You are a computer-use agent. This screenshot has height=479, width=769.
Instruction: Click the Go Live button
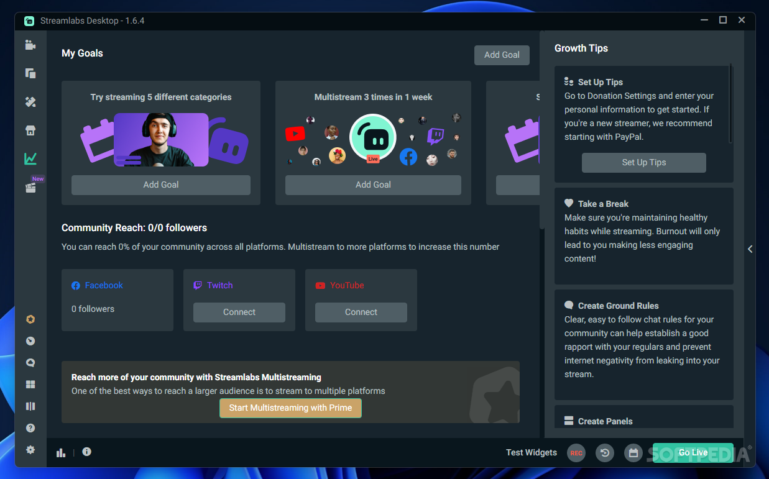pyautogui.click(x=693, y=452)
